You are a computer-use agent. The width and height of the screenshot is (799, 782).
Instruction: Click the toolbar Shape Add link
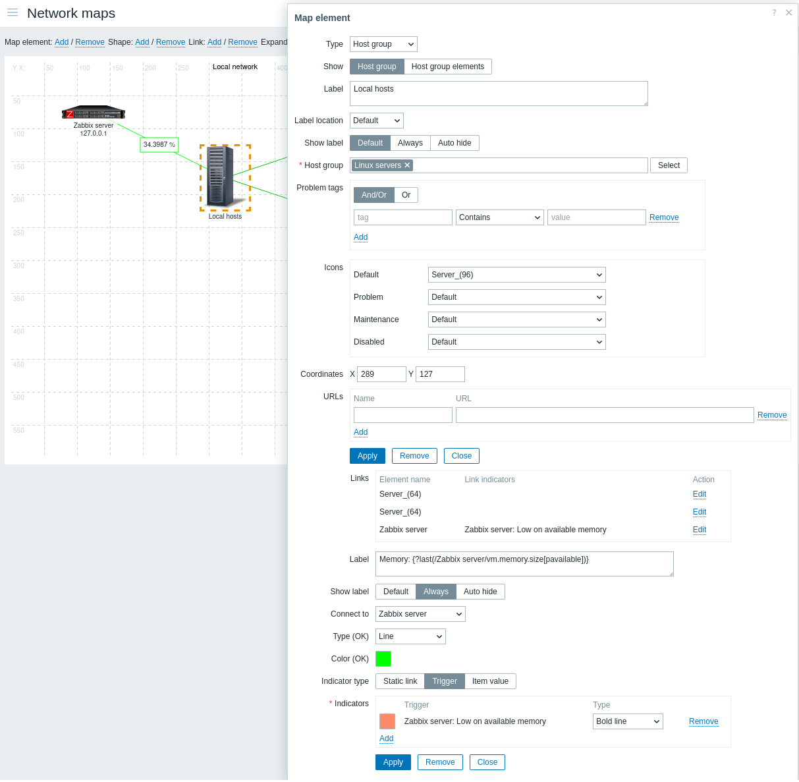coord(142,42)
